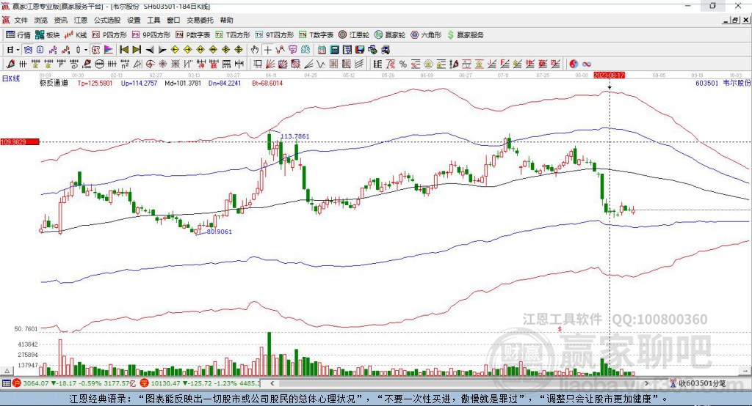Click the Up=114.2757 indicator value
The image size is (752, 406).
[139, 84]
